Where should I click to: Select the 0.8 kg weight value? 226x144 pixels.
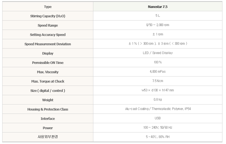(158, 100)
